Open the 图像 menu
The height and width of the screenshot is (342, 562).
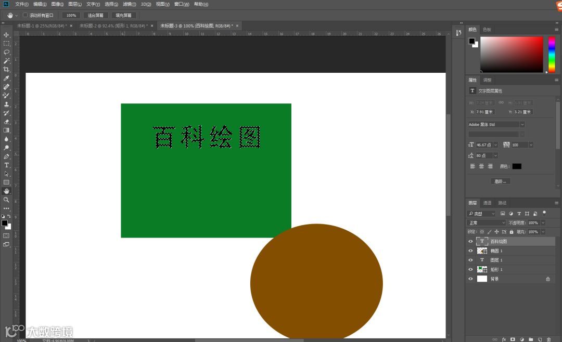(57, 4)
